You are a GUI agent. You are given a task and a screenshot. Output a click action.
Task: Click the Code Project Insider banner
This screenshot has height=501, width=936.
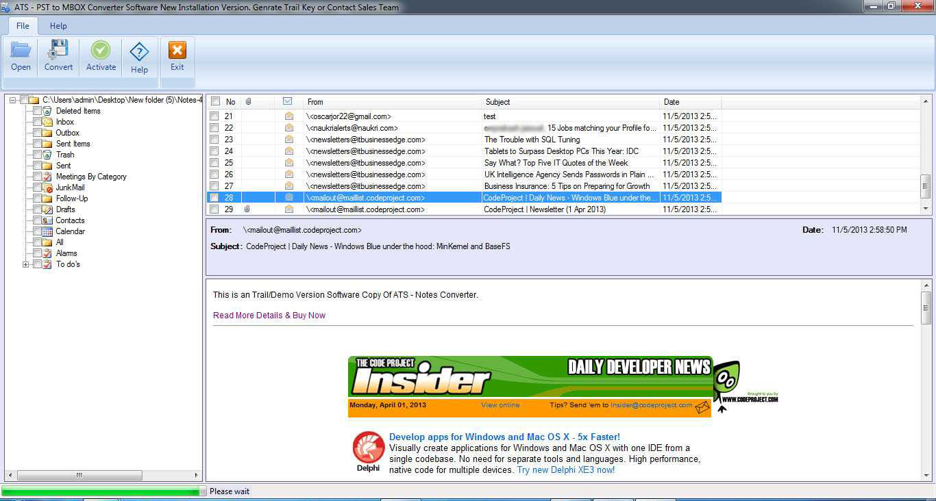pos(530,376)
